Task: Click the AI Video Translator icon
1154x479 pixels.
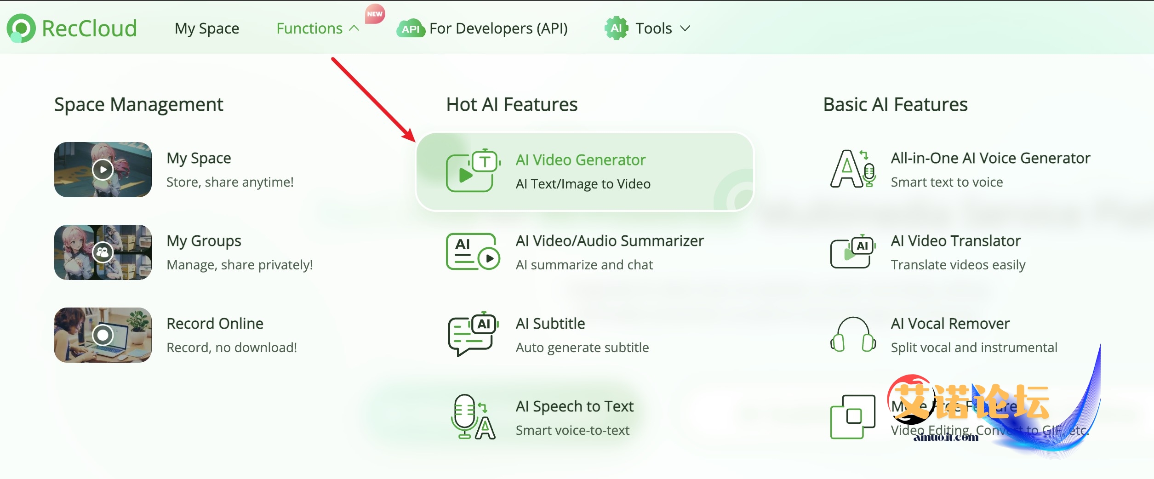Action: (x=853, y=251)
